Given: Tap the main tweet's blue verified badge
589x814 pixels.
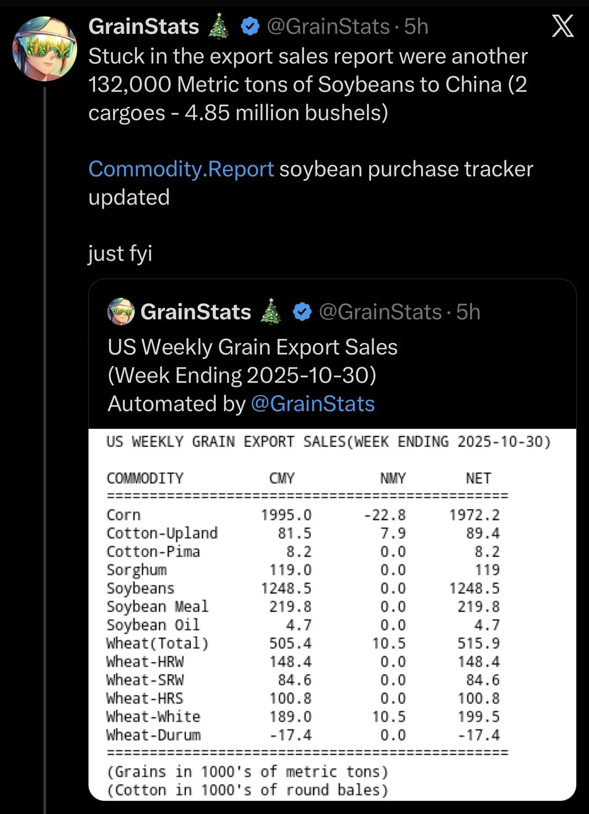Looking at the screenshot, I should (x=250, y=26).
